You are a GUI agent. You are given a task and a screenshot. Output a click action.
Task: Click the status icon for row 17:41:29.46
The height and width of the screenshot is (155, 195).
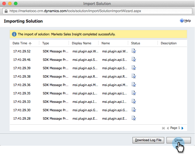pos(134,59)
